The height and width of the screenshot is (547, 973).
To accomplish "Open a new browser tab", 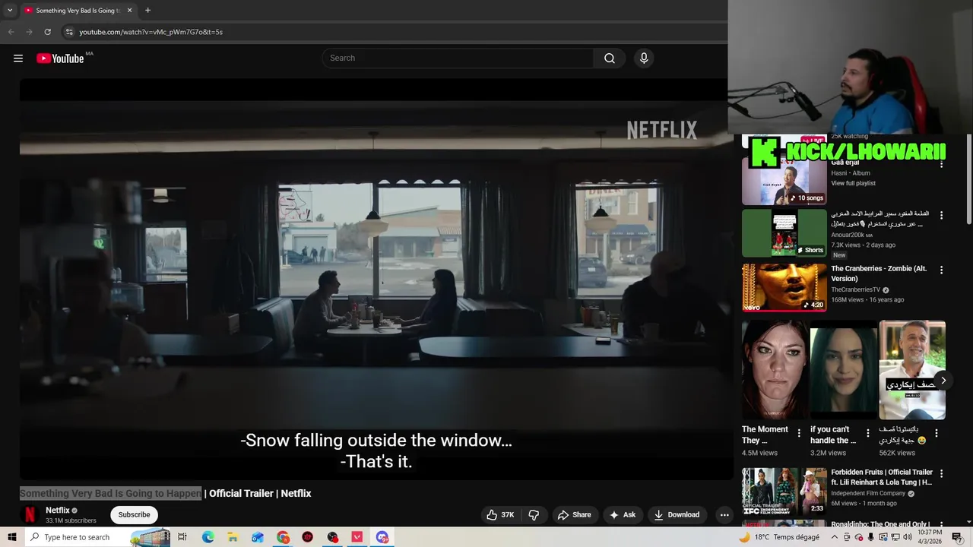I will (x=147, y=11).
